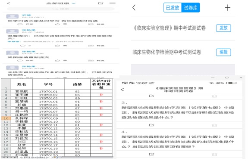Click the delete icon below question 3
248x161 pixels.
tap(214, 125)
